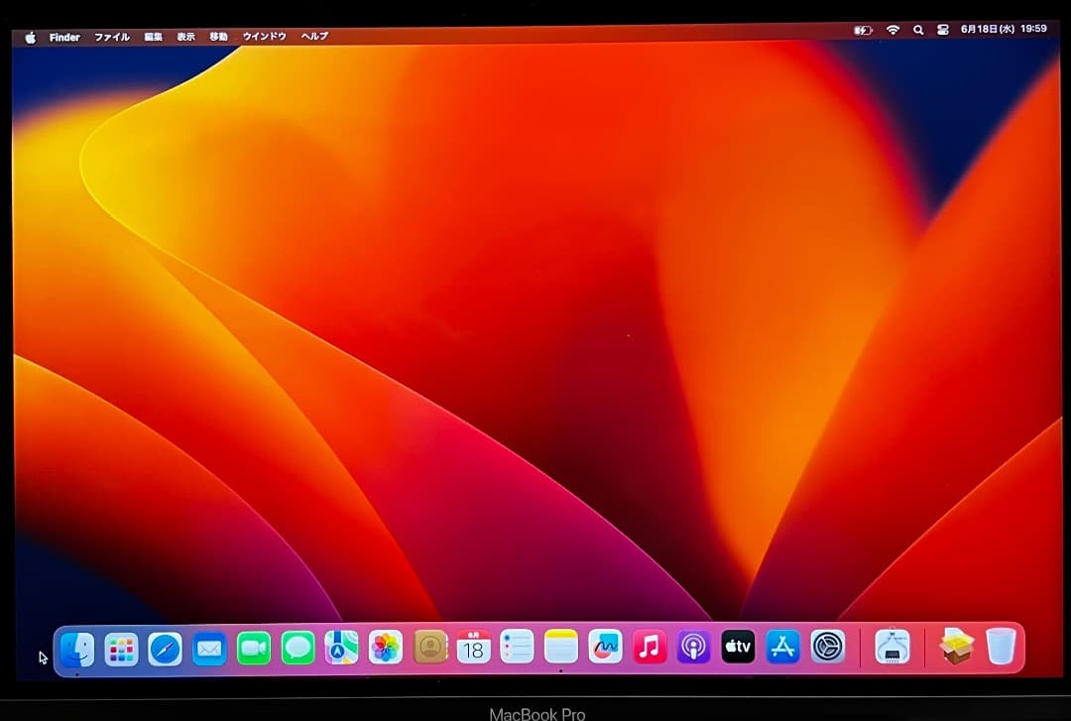Launch Maps from the Dock
Screen dimensions: 1071x721
coord(342,649)
